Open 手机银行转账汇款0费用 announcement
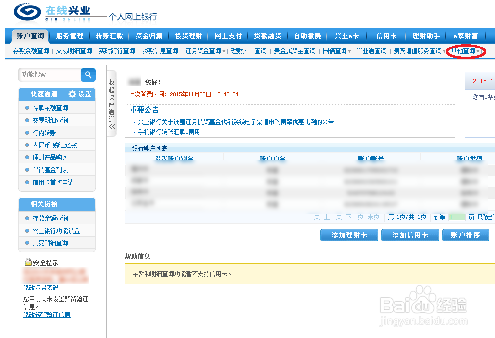 click(169, 132)
